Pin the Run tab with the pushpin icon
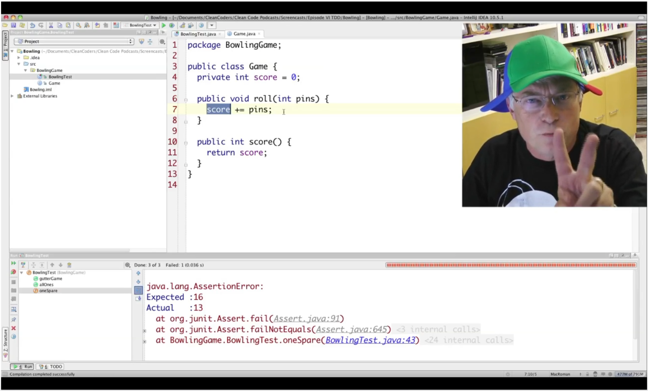Image resolution: width=648 pixels, height=391 pixels. point(13,319)
